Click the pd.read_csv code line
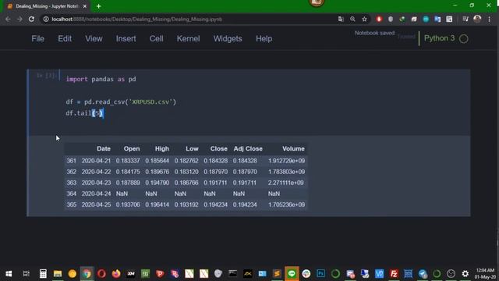This screenshot has width=499, height=281. point(121,102)
